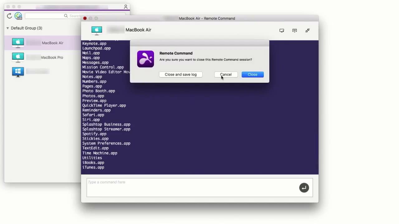Viewport: 399px width, 224px height.
Task: Click MacBook Air computer icon in header
Action: point(97,30)
